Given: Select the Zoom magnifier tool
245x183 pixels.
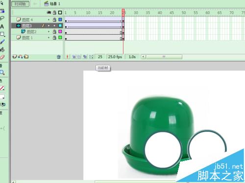Looking at the screenshot, I should pos(2,72).
